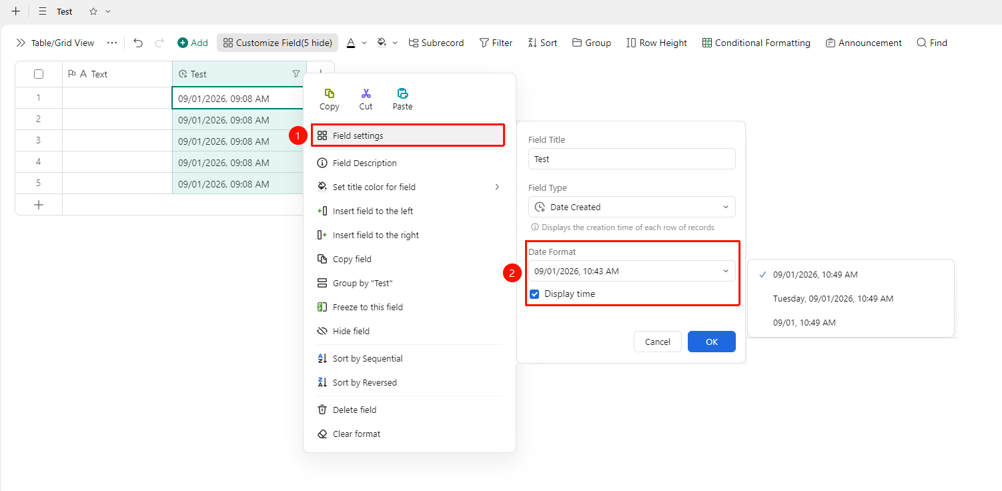The image size is (1002, 491).
Task: Open dropdown arrow next to fill color
Action: tap(395, 43)
